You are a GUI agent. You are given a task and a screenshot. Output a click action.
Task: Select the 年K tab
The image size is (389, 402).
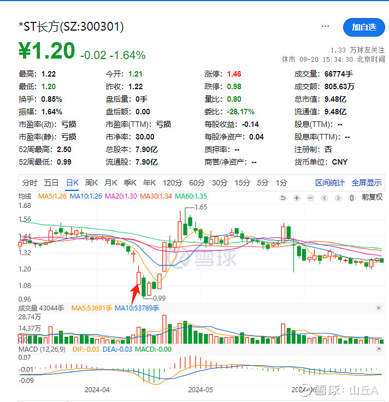tap(149, 183)
